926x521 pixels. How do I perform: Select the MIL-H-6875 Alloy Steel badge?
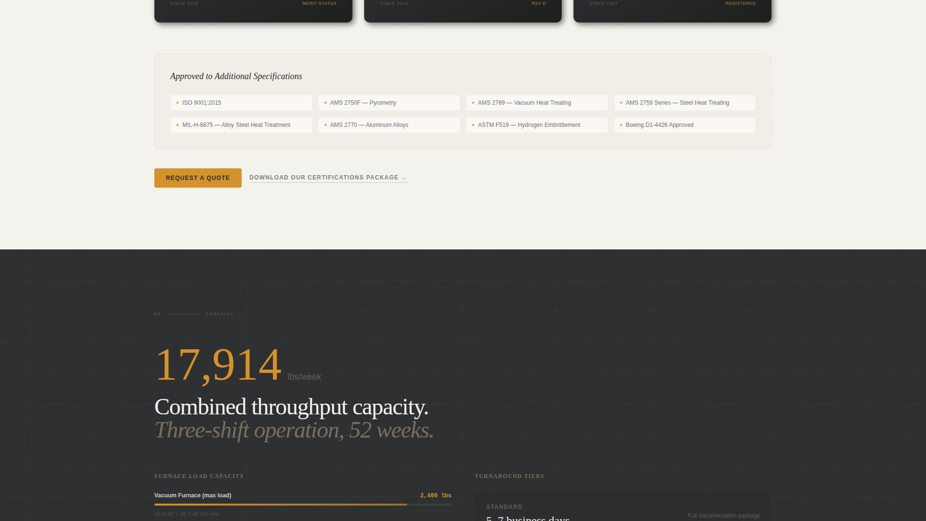click(241, 125)
